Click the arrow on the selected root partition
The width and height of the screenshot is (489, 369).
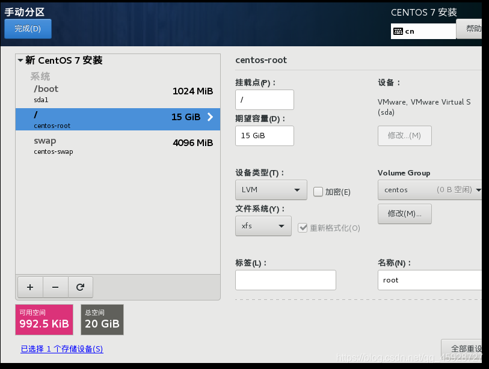click(x=210, y=117)
